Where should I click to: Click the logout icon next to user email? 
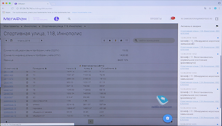pos(217,19)
